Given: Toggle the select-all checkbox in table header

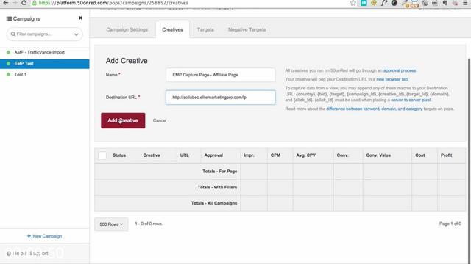Looking at the screenshot, I should (102, 155).
